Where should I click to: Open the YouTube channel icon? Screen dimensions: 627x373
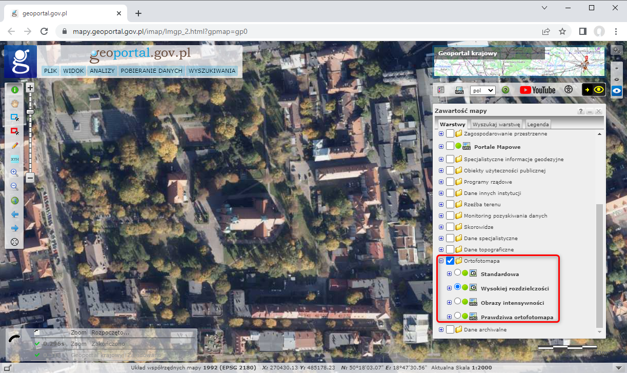[x=537, y=90]
